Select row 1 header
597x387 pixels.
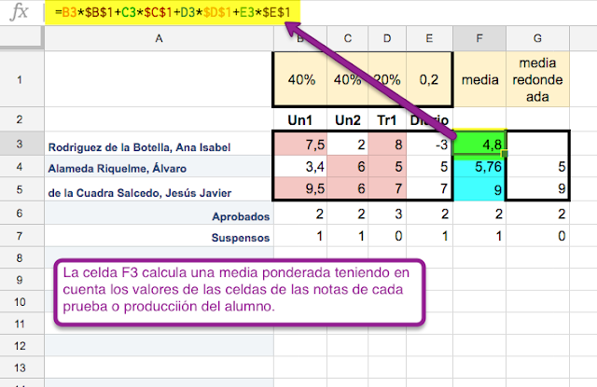click(x=21, y=79)
